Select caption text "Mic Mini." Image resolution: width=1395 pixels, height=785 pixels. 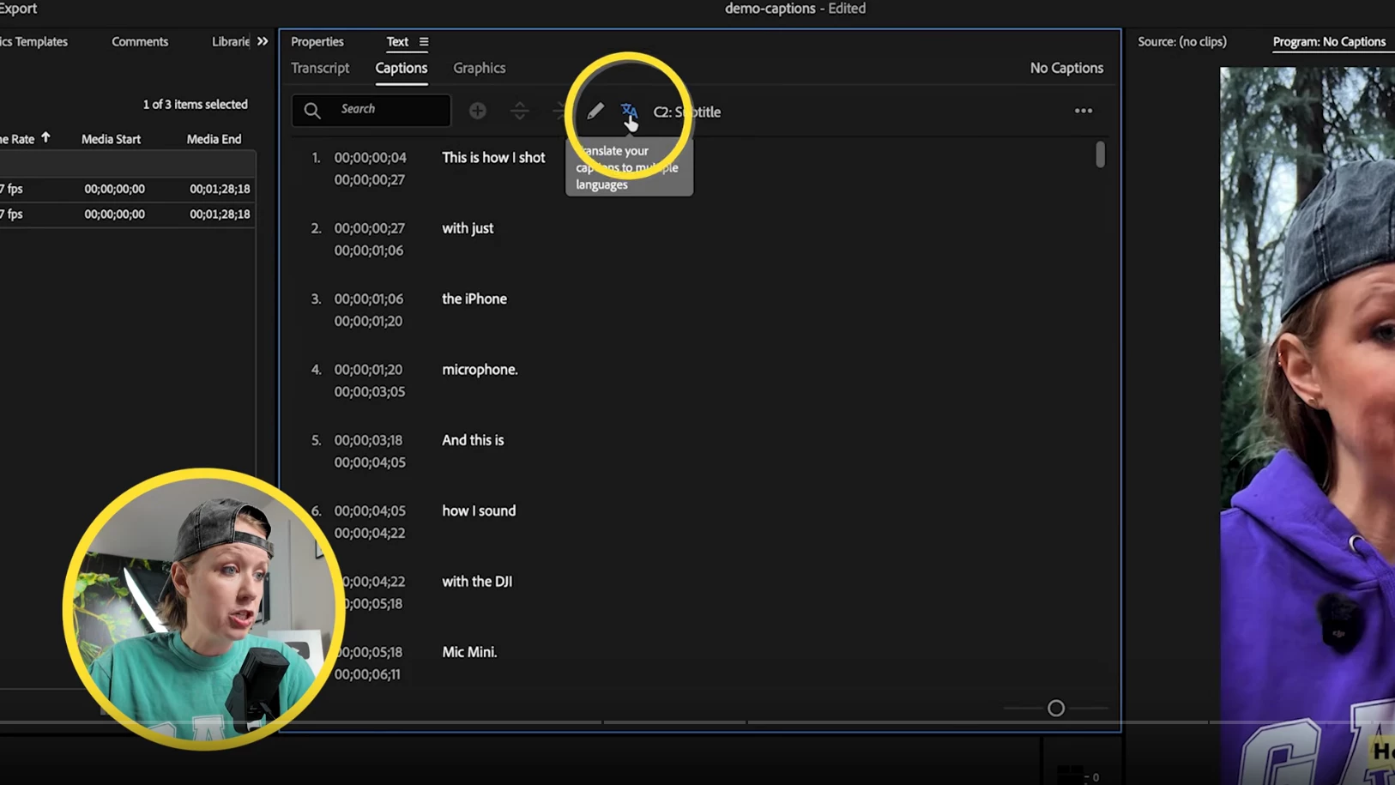[x=469, y=652]
